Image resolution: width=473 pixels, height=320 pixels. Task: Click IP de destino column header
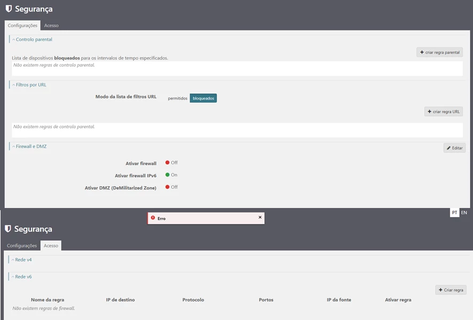(120, 300)
